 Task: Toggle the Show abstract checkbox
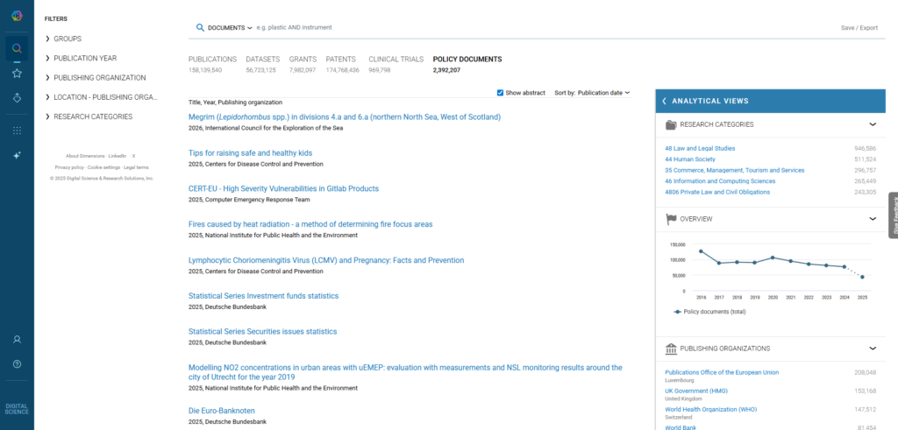coord(500,92)
